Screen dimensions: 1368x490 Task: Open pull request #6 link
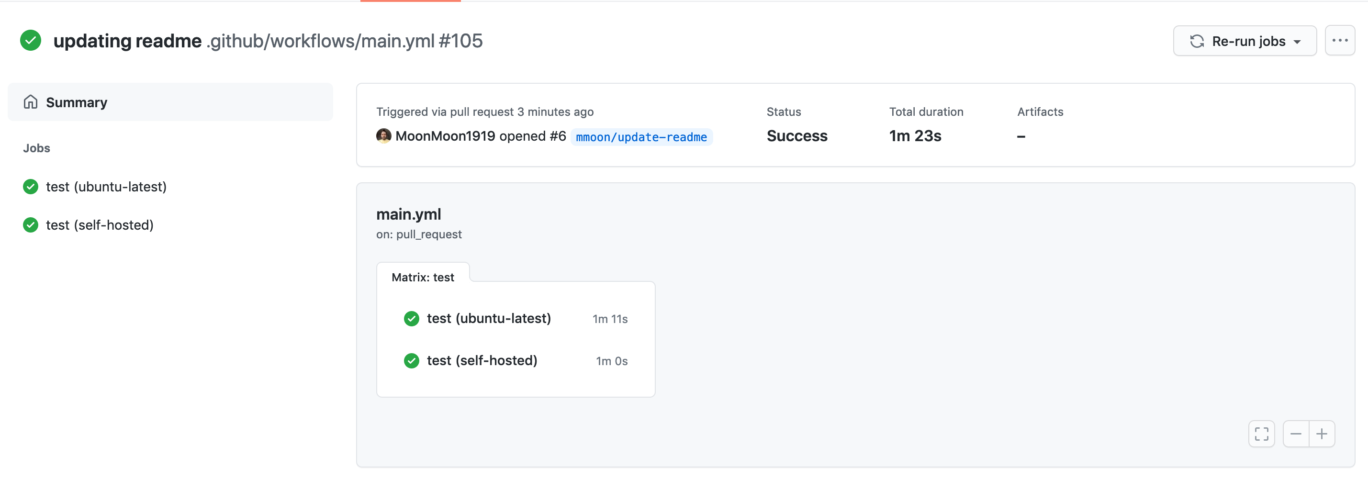pyautogui.click(x=558, y=136)
